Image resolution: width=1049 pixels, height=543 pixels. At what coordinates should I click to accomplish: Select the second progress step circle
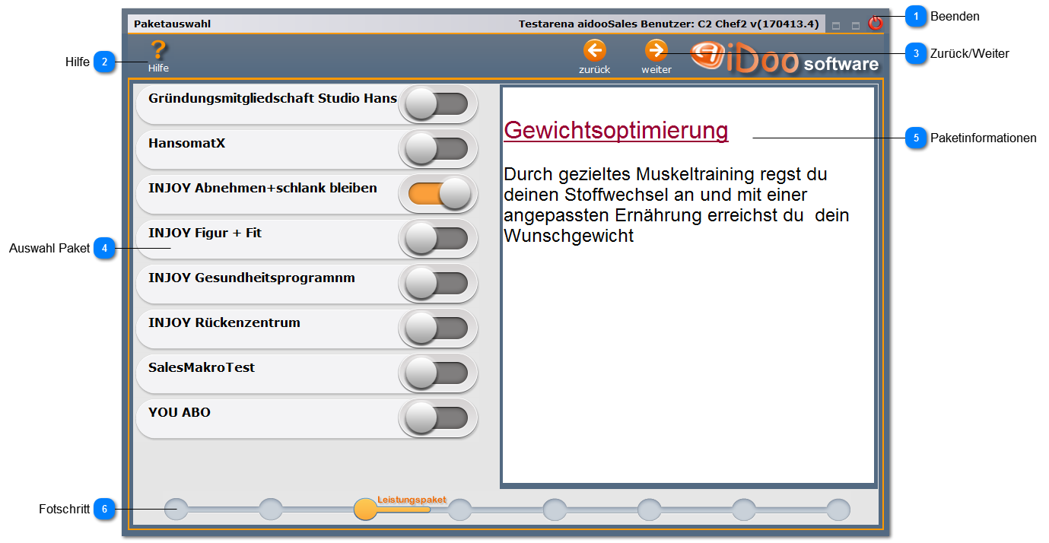click(271, 509)
